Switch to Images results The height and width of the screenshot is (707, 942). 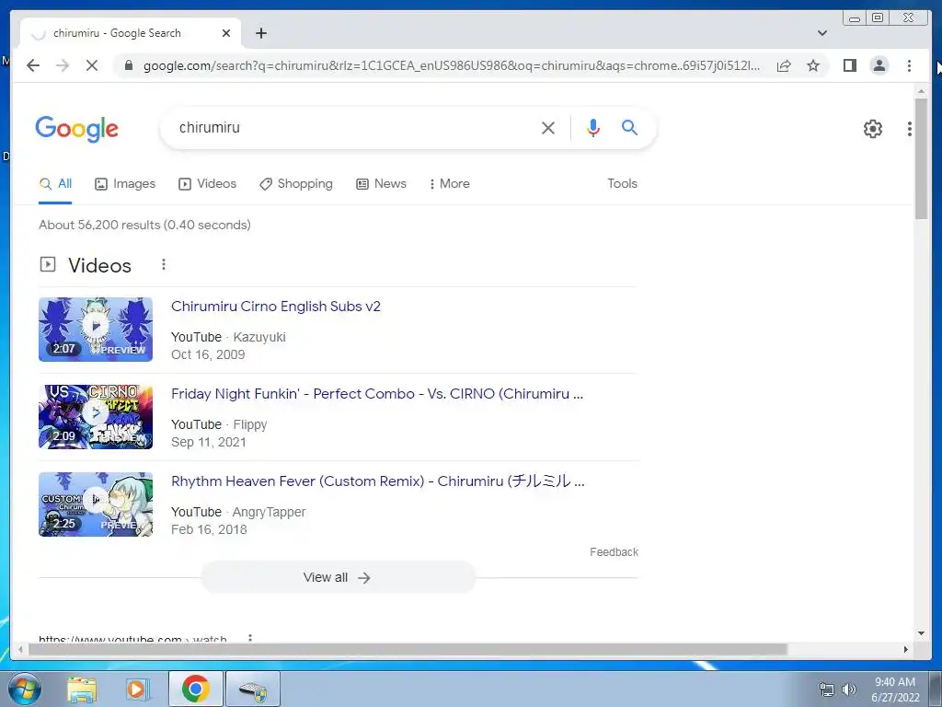click(125, 184)
